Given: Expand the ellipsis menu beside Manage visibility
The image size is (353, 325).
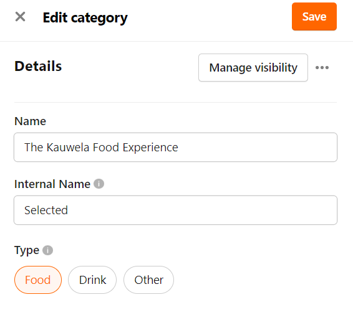Looking at the screenshot, I should (x=322, y=67).
